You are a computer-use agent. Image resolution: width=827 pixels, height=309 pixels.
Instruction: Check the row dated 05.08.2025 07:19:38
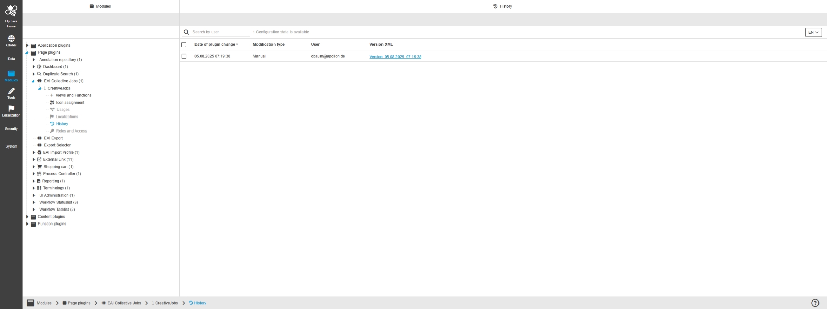pyautogui.click(x=184, y=56)
